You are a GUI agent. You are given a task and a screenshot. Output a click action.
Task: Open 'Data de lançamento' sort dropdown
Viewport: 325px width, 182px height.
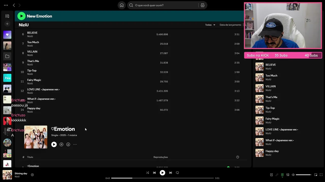[x=232, y=25]
